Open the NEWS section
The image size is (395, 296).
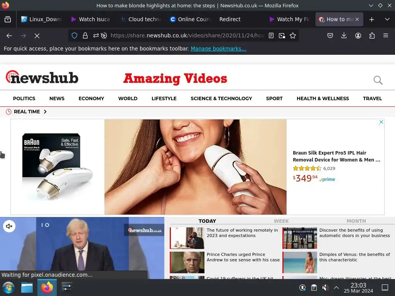coord(57,98)
